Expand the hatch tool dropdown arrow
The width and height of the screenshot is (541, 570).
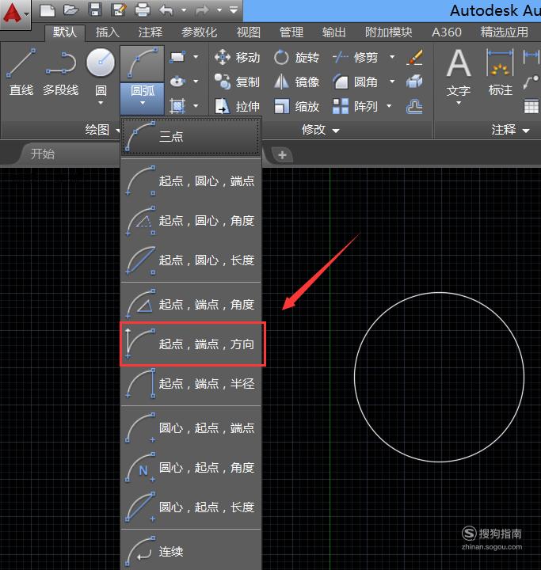[x=196, y=106]
